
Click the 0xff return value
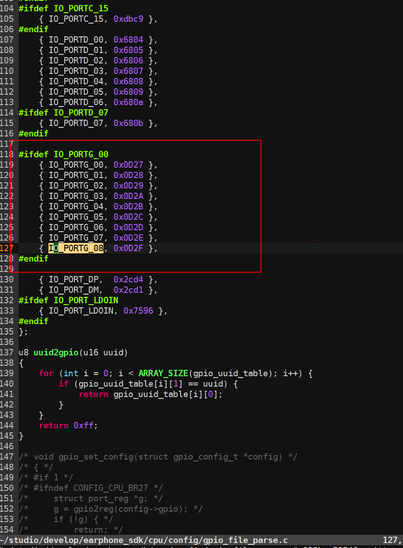point(84,426)
